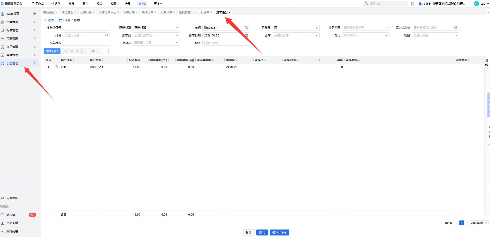
Task: Expand the 生鲜管理 sidebar chevron
Action: tap(35, 22)
